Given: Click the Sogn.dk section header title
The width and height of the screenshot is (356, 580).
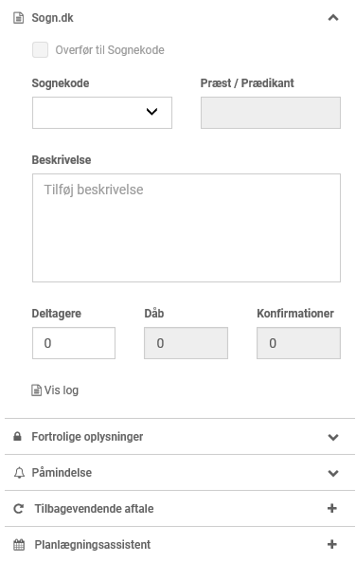Looking at the screenshot, I should [x=52, y=18].
